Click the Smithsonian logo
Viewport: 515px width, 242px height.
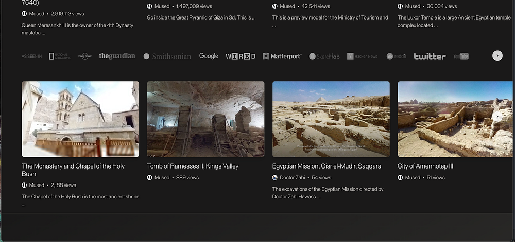point(167,57)
